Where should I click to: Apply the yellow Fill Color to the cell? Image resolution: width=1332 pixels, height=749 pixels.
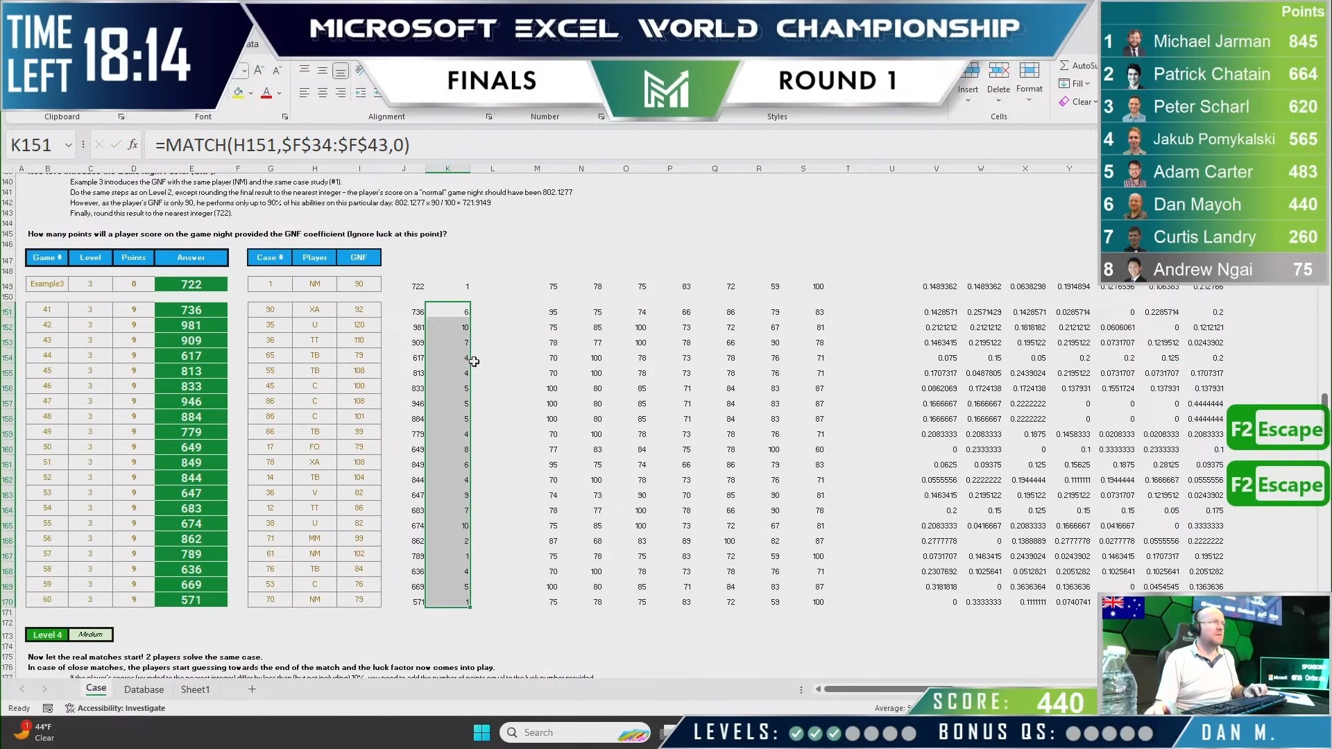pyautogui.click(x=238, y=94)
